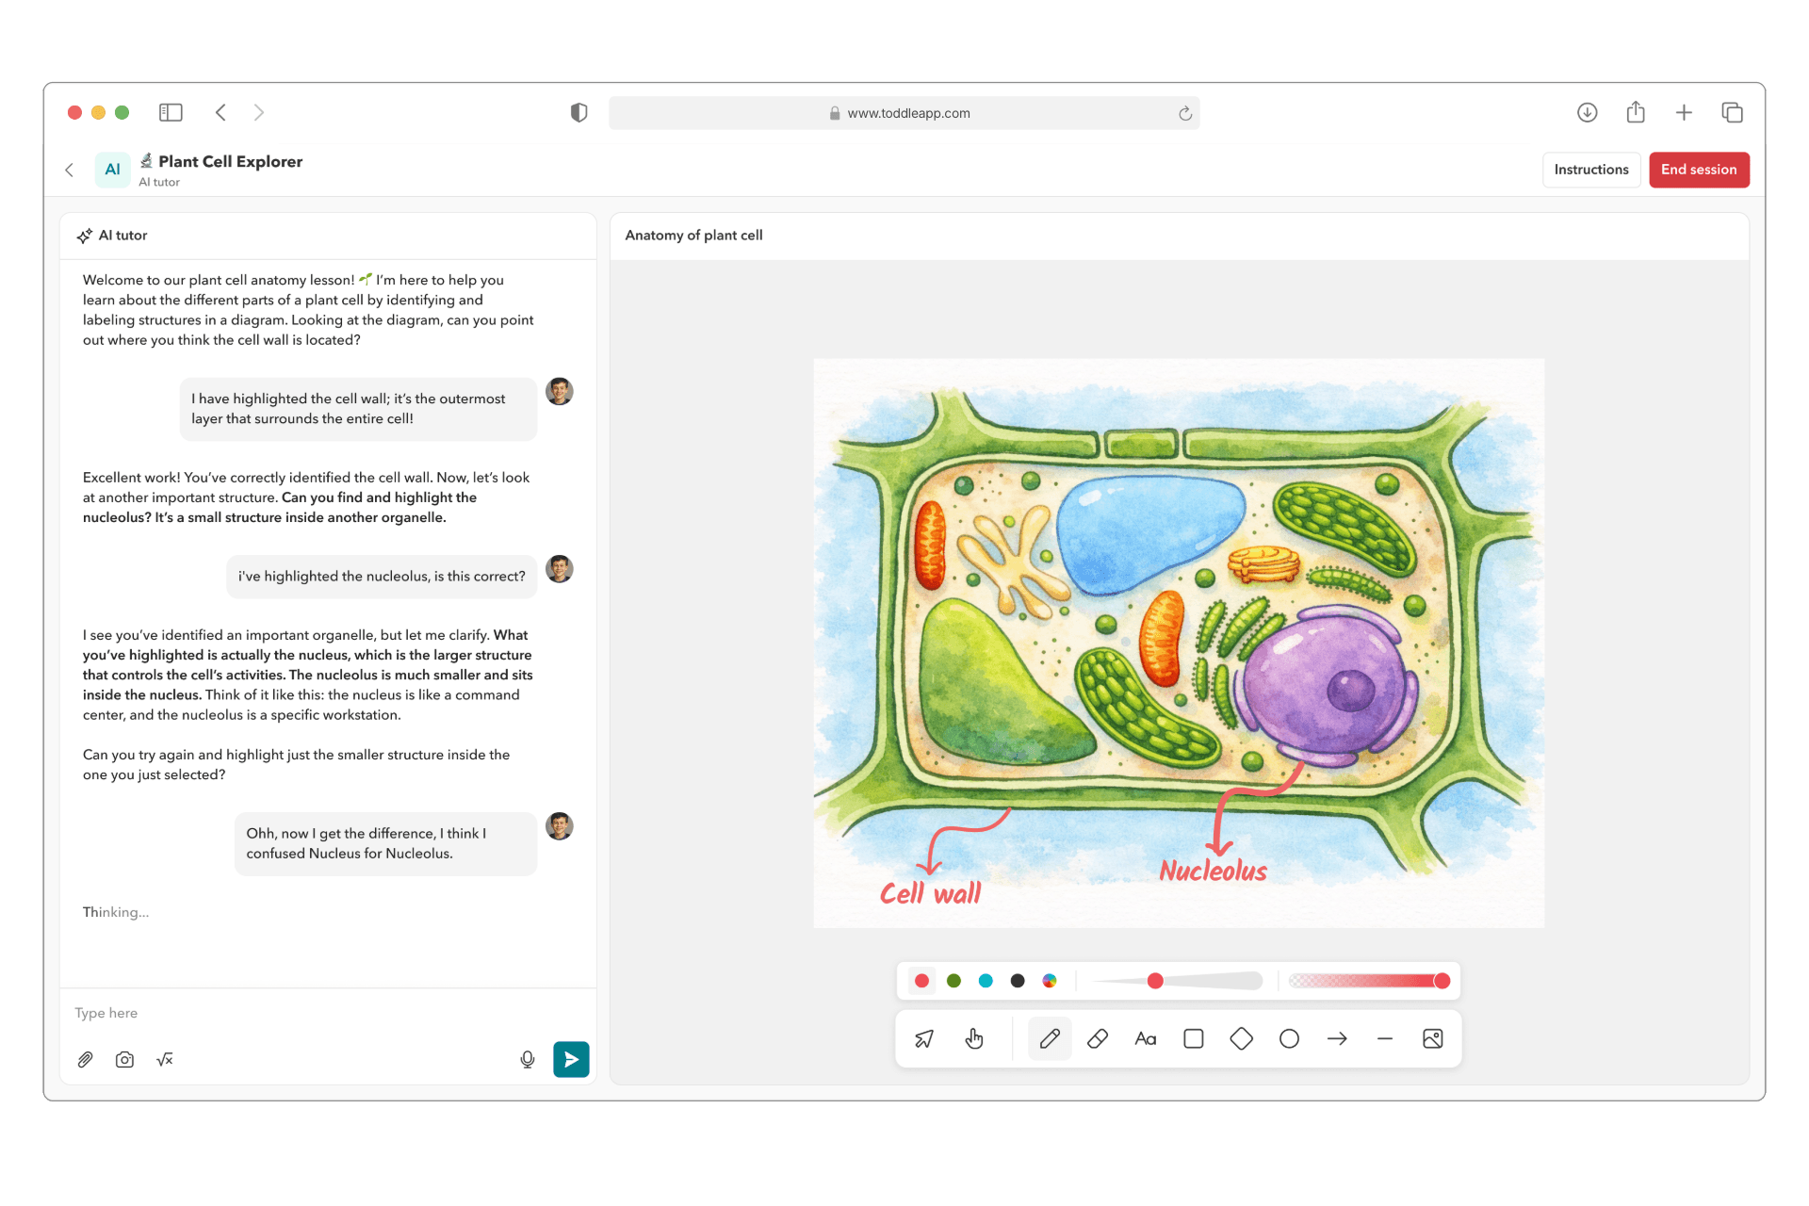
Task: Select the pencil drawing tool
Action: pos(1050,1038)
